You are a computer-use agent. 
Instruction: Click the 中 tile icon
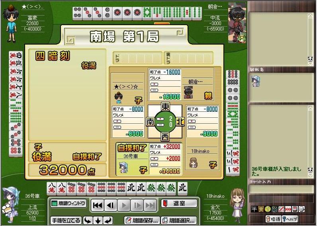(295, 209)
